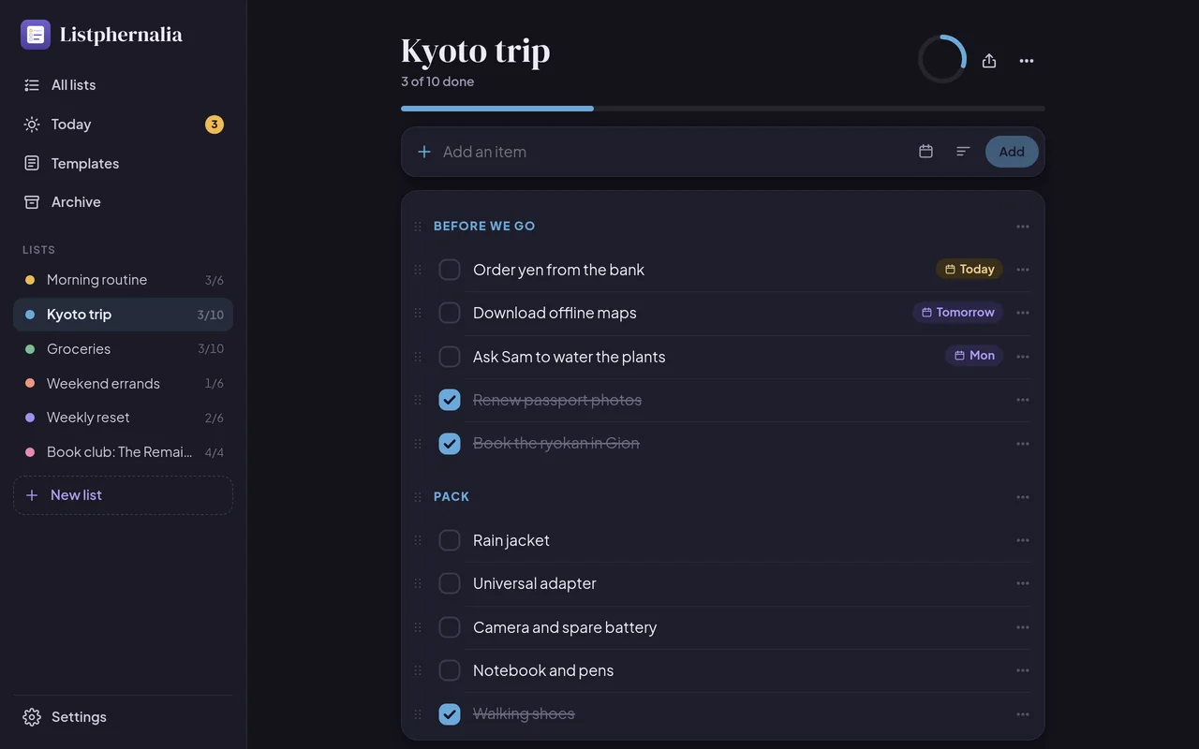Open the Today view
Viewport: 1199px width, 749px height.
click(x=123, y=125)
